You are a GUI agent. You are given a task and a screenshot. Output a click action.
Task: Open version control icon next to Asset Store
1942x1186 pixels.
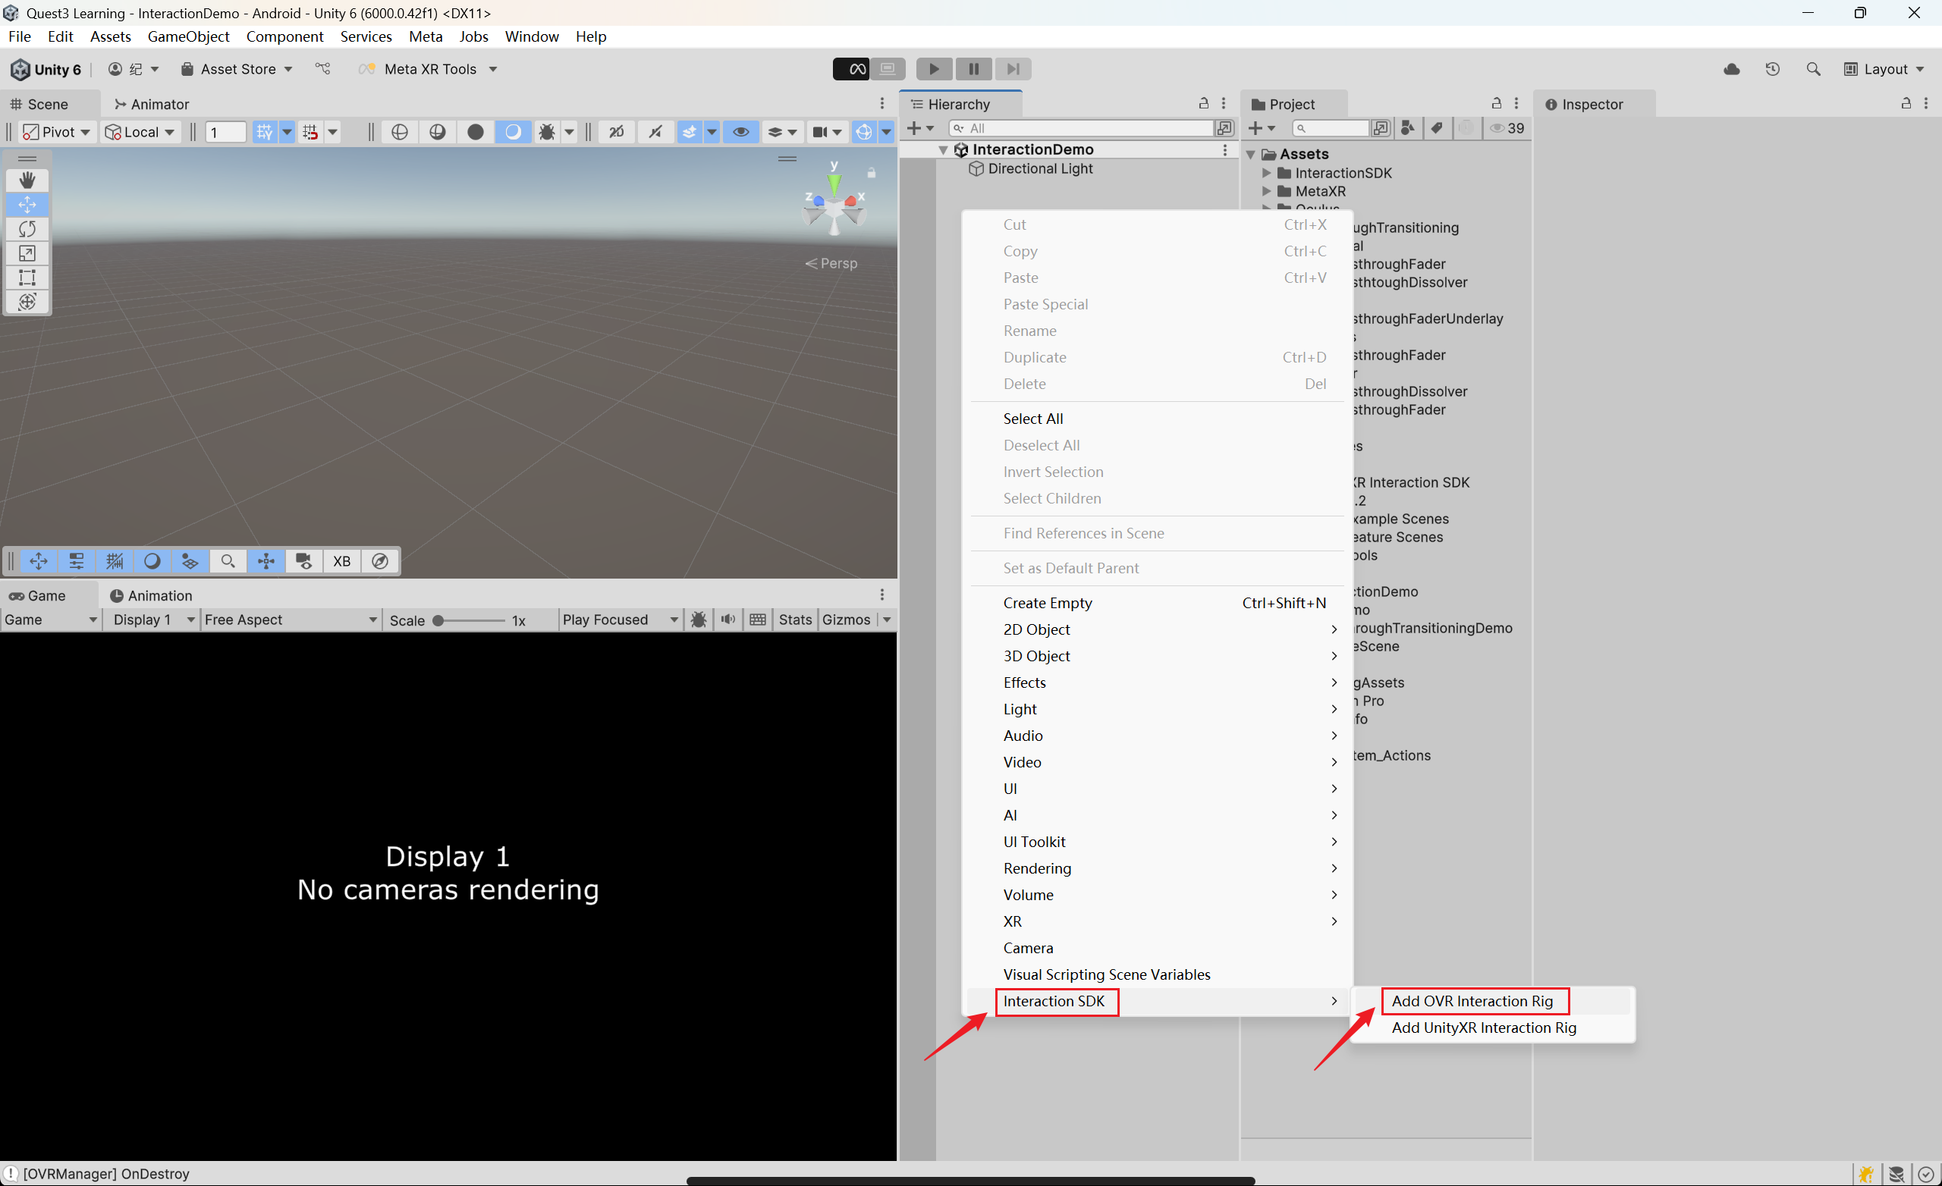point(323,69)
